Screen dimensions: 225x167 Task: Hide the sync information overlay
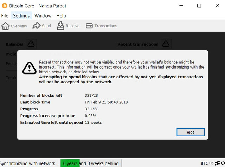click(191, 132)
